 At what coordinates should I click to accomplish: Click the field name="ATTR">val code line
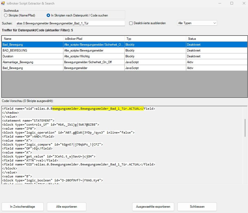(x=30, y=160)
